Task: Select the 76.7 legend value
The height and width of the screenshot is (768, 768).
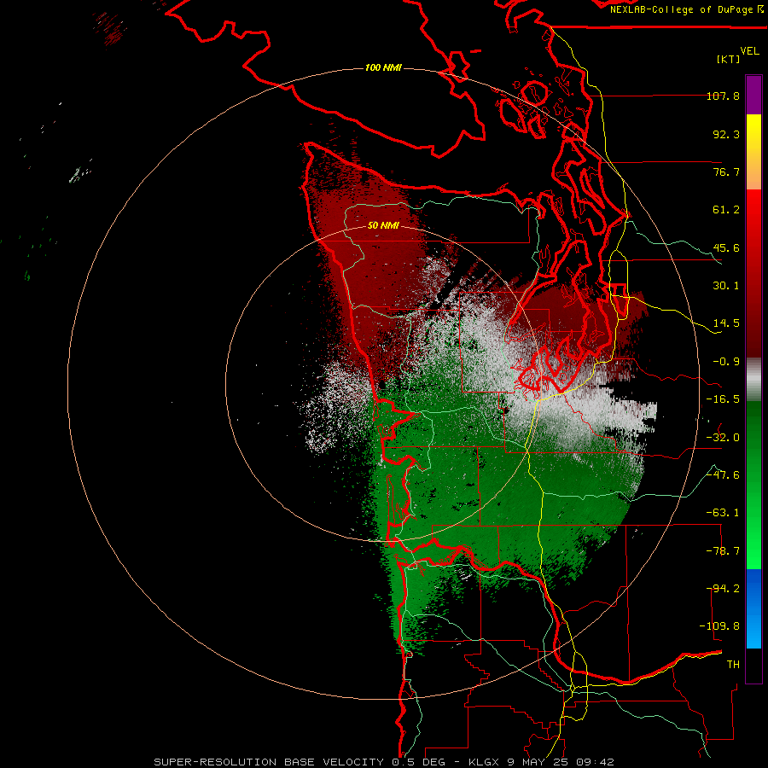Action: coord(726,172)
